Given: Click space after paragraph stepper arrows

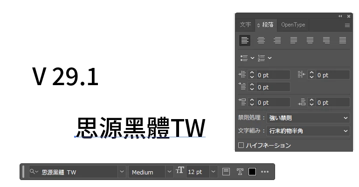Looking at the screenshot, I should pos(311,102).
